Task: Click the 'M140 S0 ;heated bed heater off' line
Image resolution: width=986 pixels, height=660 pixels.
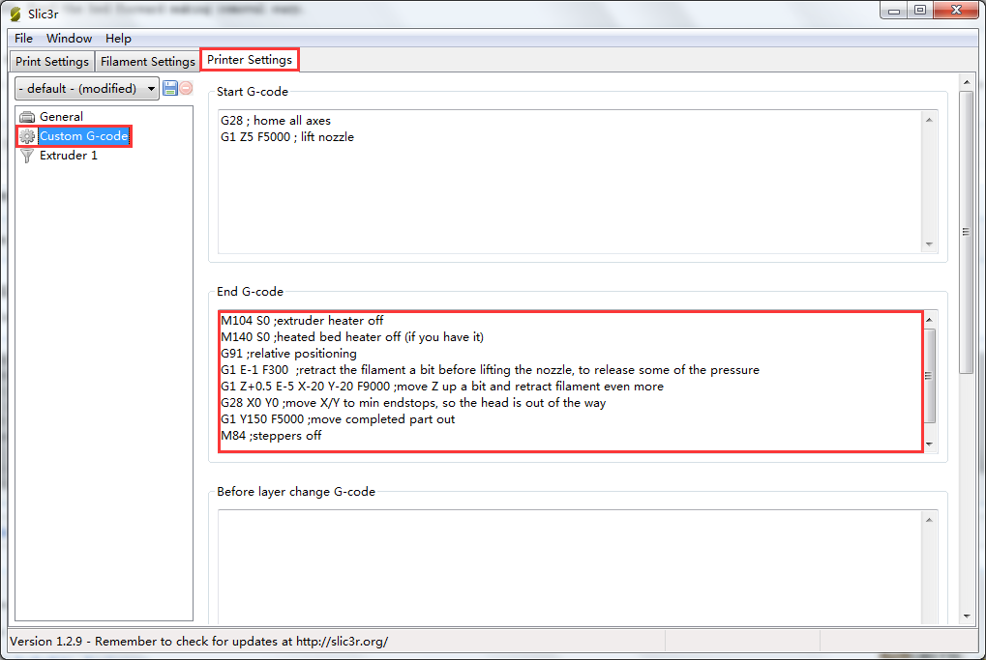Action: pyautogui.click(x=352, y=337)
